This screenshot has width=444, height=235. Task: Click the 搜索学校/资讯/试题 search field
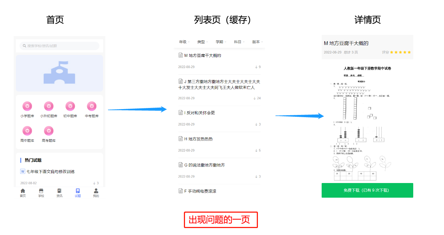(59, 46)
